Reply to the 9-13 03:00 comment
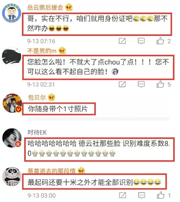 click(x=142, y=195)
